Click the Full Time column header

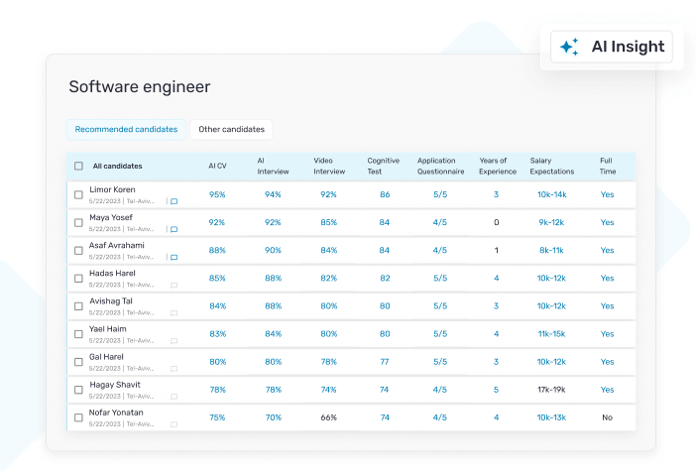[608, 167]
